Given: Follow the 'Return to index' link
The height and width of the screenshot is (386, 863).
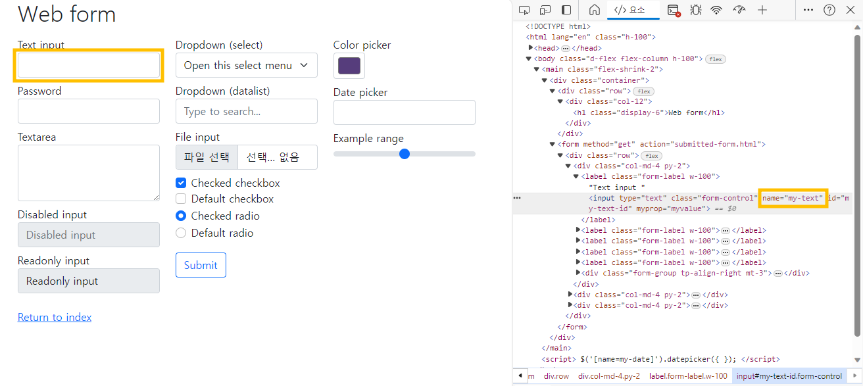Looking at the screenshot, I should (55, 317).
